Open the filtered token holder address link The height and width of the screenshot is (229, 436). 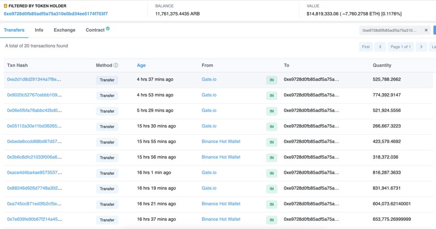pyautogui.click(x=56, y=14)
